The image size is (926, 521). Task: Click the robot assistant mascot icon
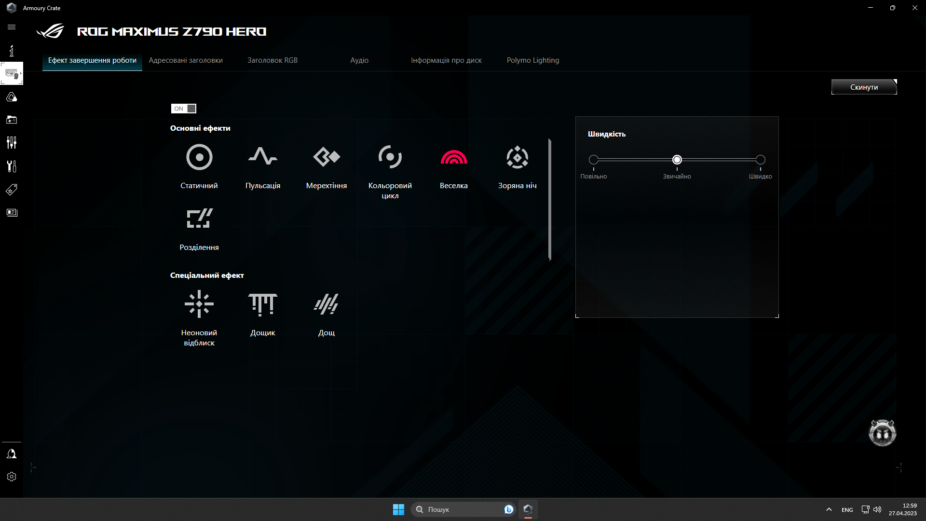coord(882,433)
